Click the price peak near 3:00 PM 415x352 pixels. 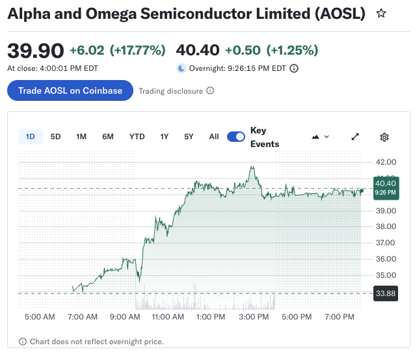[252, 167]
